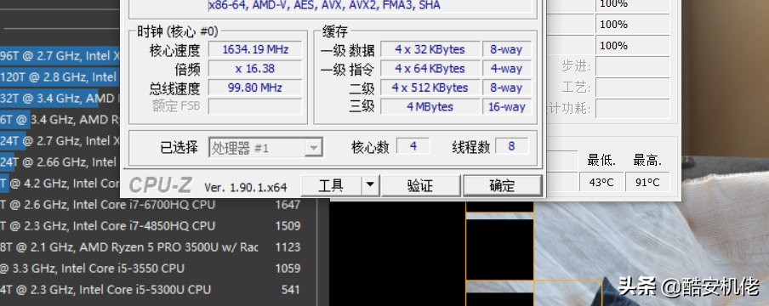Click the Ver. 1.90.1.x64 version label
This screenshot has height=306, width=769.
coord(245,187)
